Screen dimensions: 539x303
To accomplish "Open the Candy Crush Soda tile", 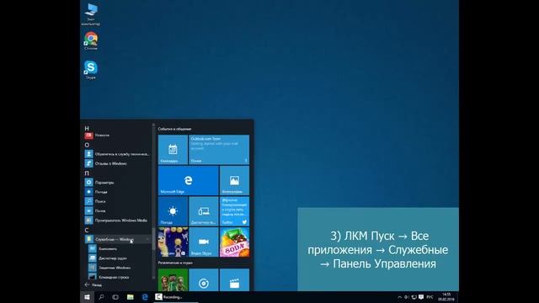I will point(234,242).
